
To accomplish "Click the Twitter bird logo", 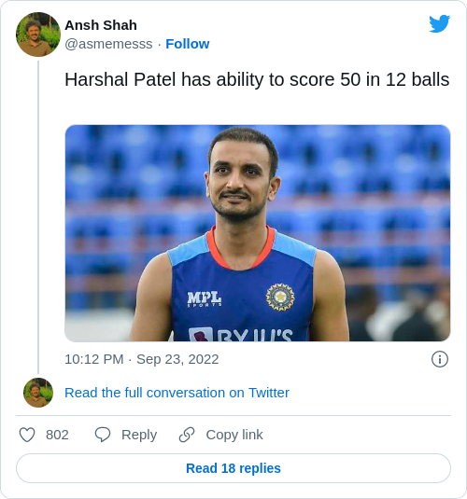I will (x=439, y=23).
